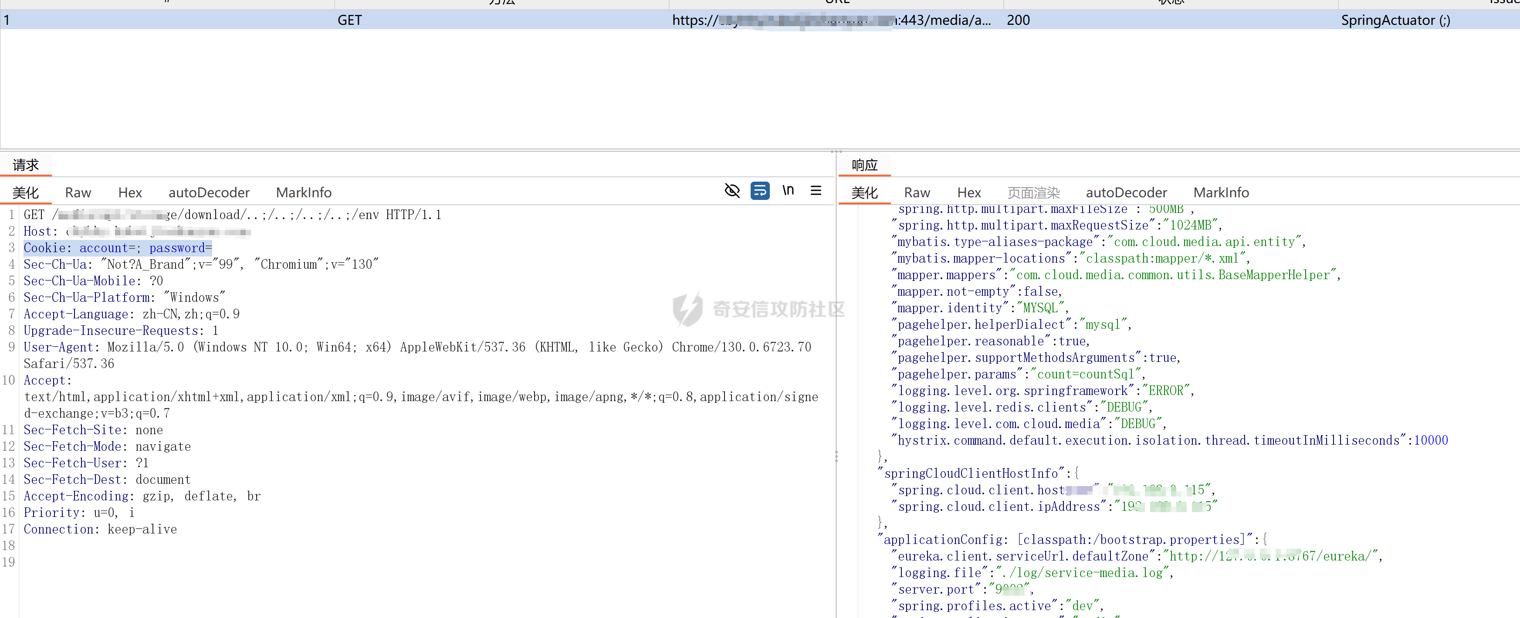Open request MarkInfo tab
The width and height of the screenshot is (1520, 618).
coord(303,193)
